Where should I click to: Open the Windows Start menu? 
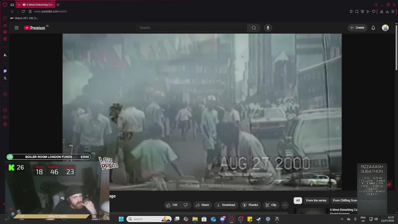coord(121,219)
